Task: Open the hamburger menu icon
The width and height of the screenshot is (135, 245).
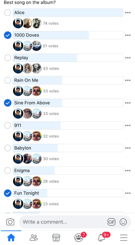Action: (x=124, y=238)
